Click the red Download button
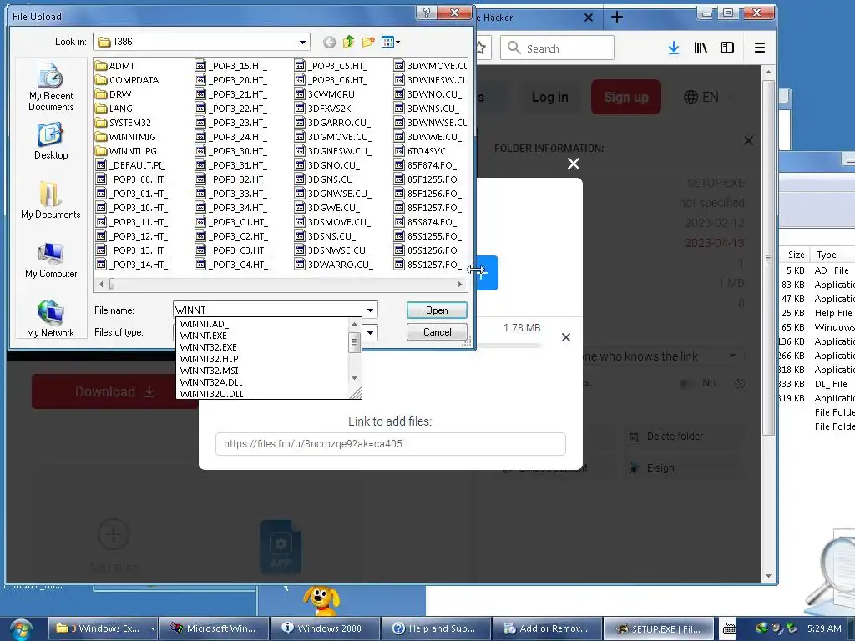This screenshot has width=855, height=641. (114, 391)
